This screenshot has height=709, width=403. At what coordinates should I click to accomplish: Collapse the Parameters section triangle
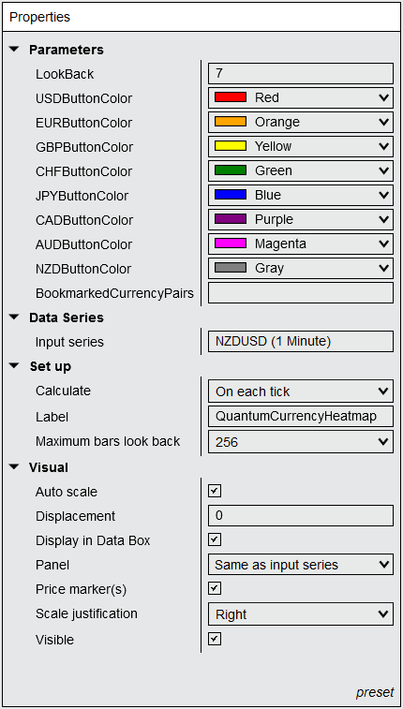point(14,49)
